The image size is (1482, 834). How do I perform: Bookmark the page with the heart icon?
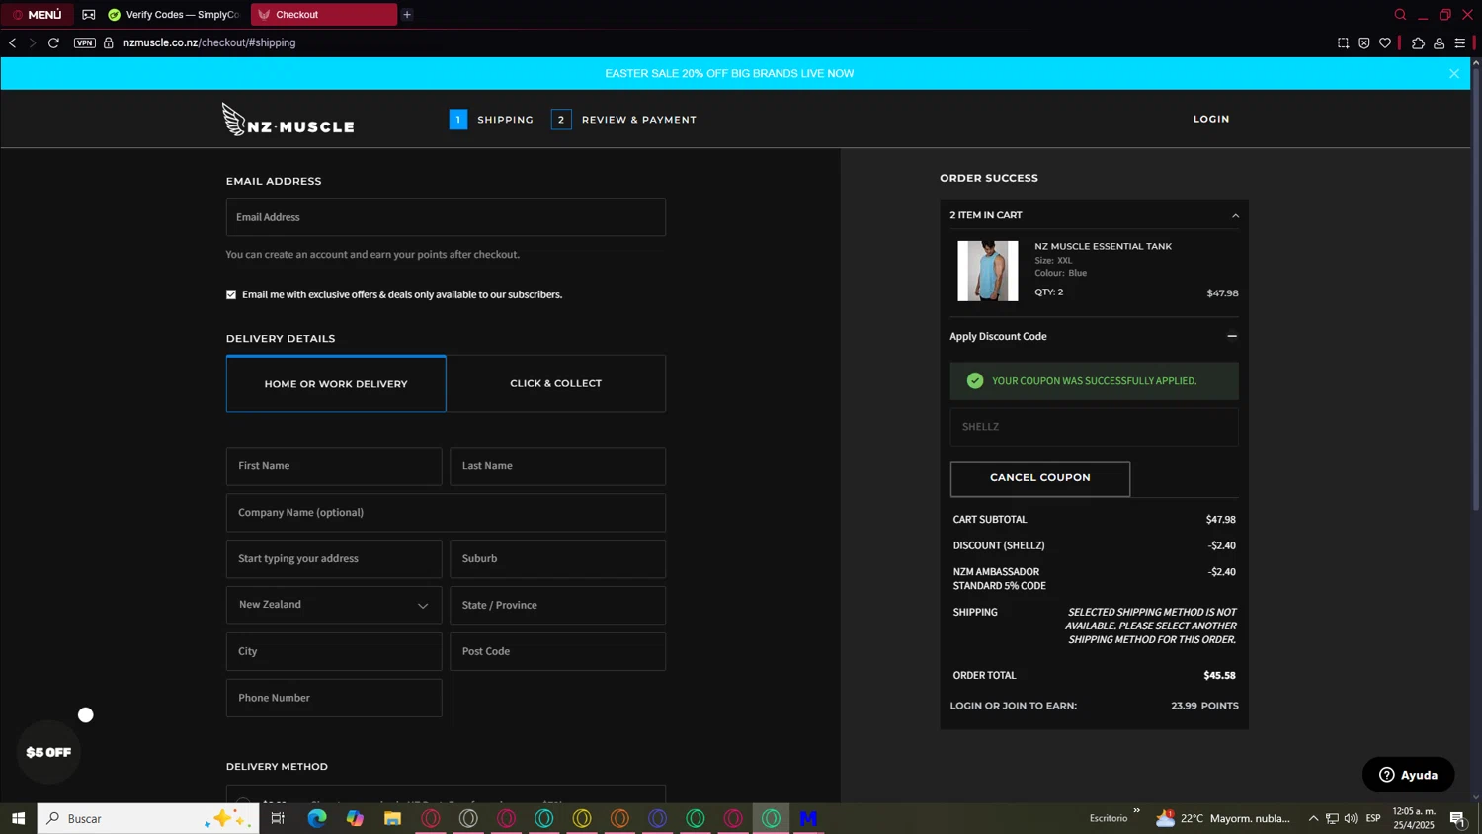[x=1385, y=43]
